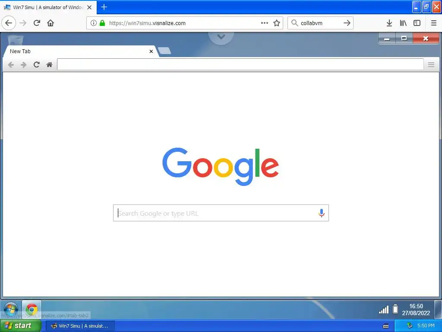Go to Firefox home page
The image size is (442, 332).
tap(51, 23)
